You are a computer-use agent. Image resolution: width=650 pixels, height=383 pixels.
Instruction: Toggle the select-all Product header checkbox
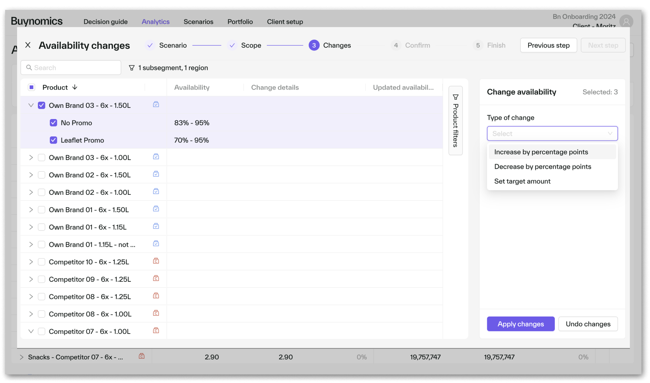coord(31,87)
